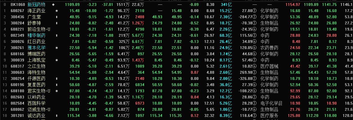Select stock 以岭药业
The height and width of the screenshot is (120, 353).
click(36, 97)
